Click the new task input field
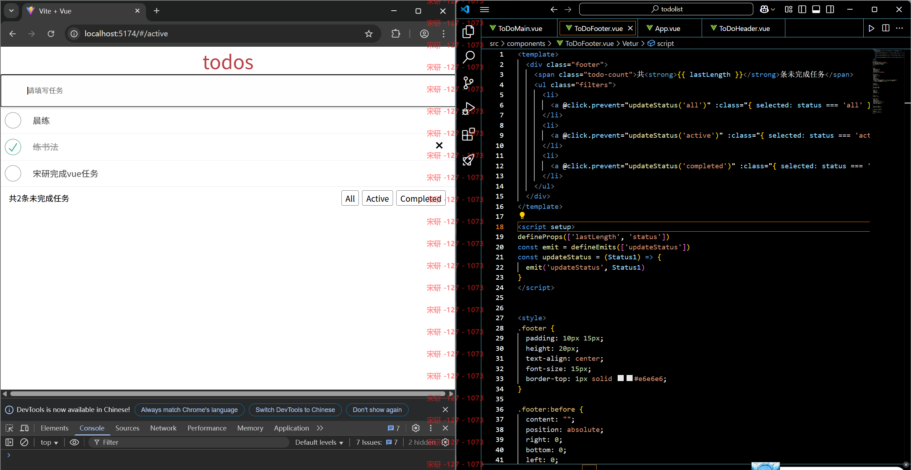Screen dimensions: 911x470 coord(228,91)
